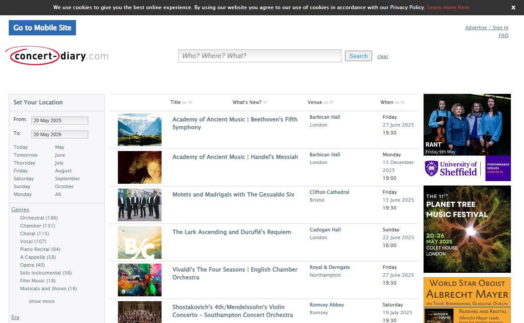
Task: Click the To date field
Action: coord(60,134)
